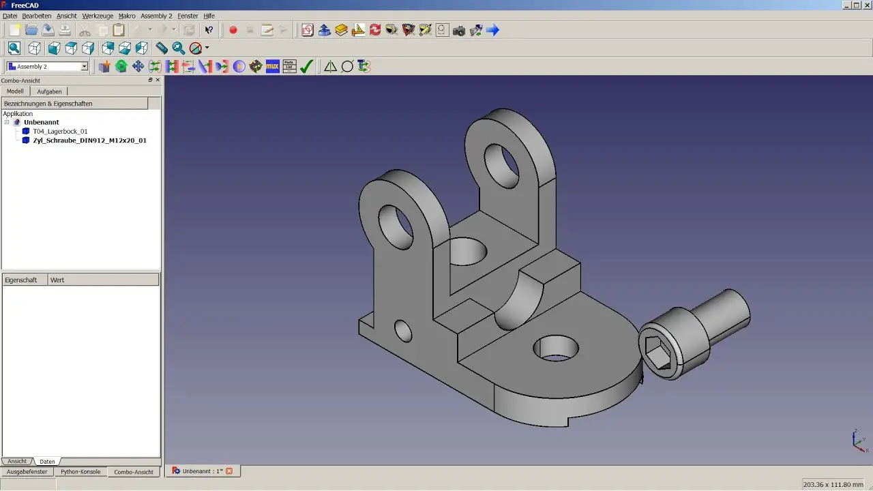This screenshot has width=873, height=491.
Task: Show the Python-Konsole panel tab
Action: point(80,471)
